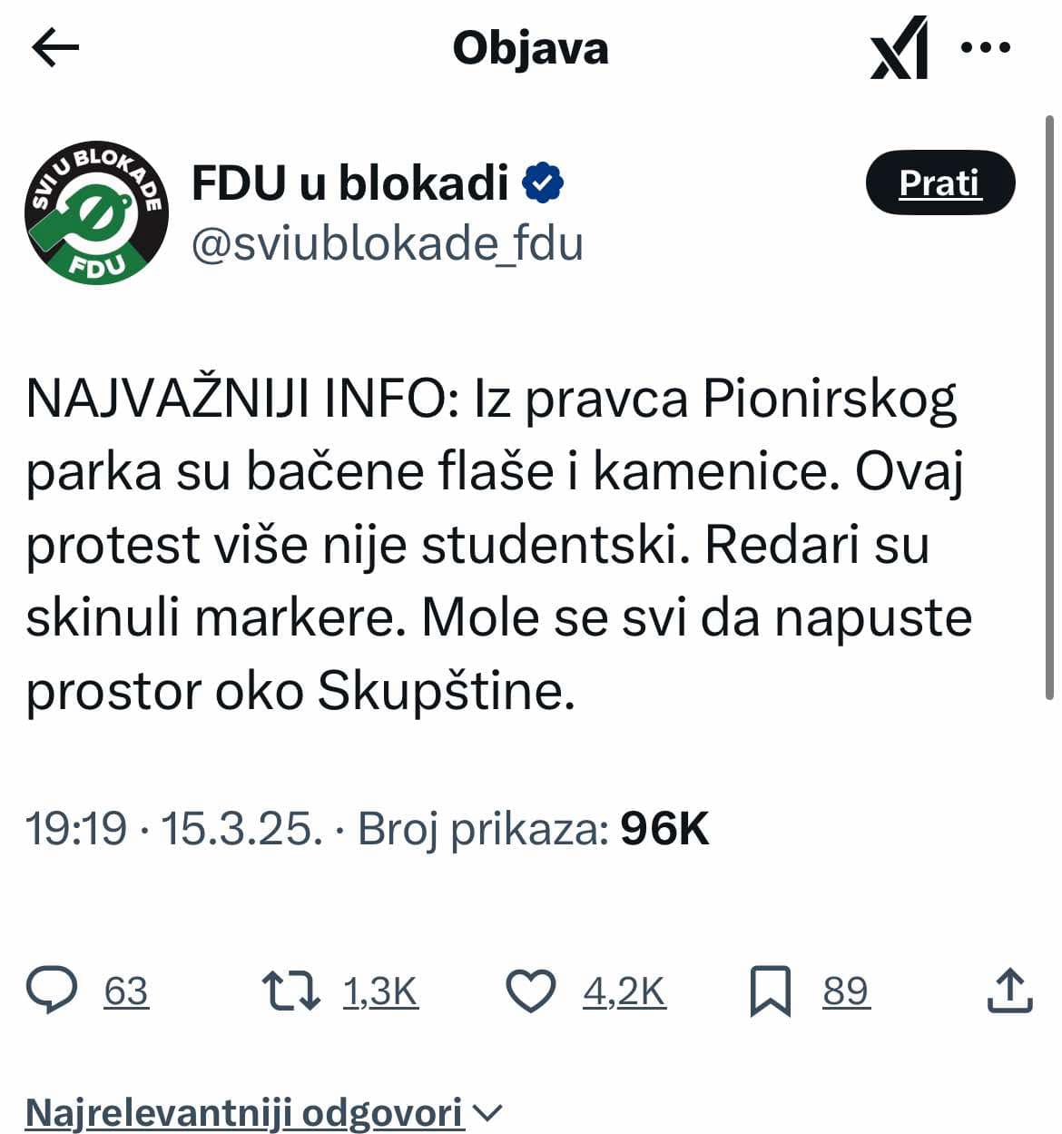Open the @sviublokade_fdu handle link

pyautogui.click(x=387, y=244)
